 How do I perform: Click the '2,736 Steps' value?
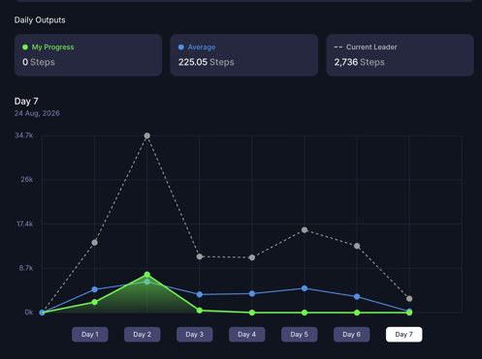click(360, 62)
